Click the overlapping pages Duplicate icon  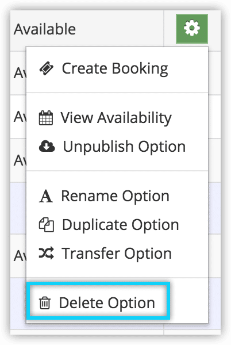[x=47, y=225]
